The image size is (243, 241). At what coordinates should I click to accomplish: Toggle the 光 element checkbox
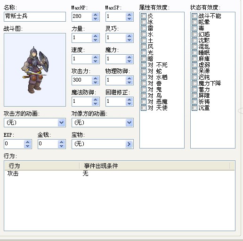click(x=144, y=53)
